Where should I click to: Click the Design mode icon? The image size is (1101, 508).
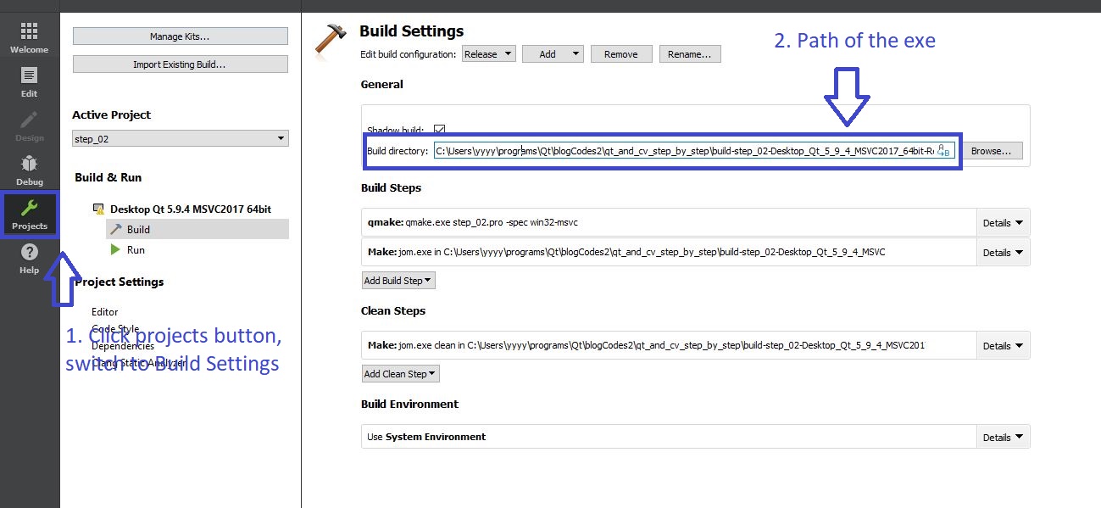click(x=29, y=125)
